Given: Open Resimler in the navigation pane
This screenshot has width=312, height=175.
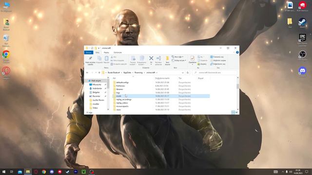Looking at the screenshot, I should pos(97,96).
